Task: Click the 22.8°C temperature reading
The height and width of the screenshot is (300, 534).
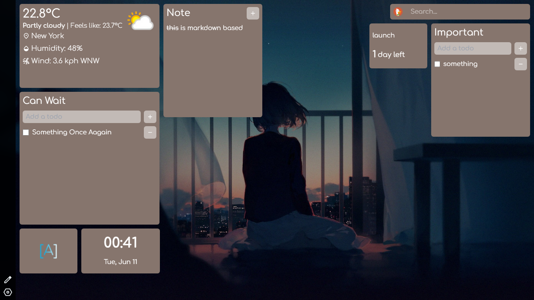Action: tap(41, 13)
